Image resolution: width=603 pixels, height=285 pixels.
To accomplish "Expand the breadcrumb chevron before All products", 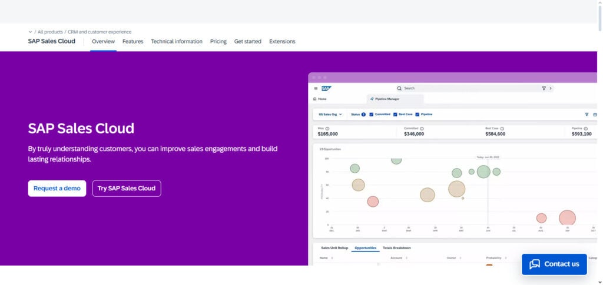I will coord(31,32).
